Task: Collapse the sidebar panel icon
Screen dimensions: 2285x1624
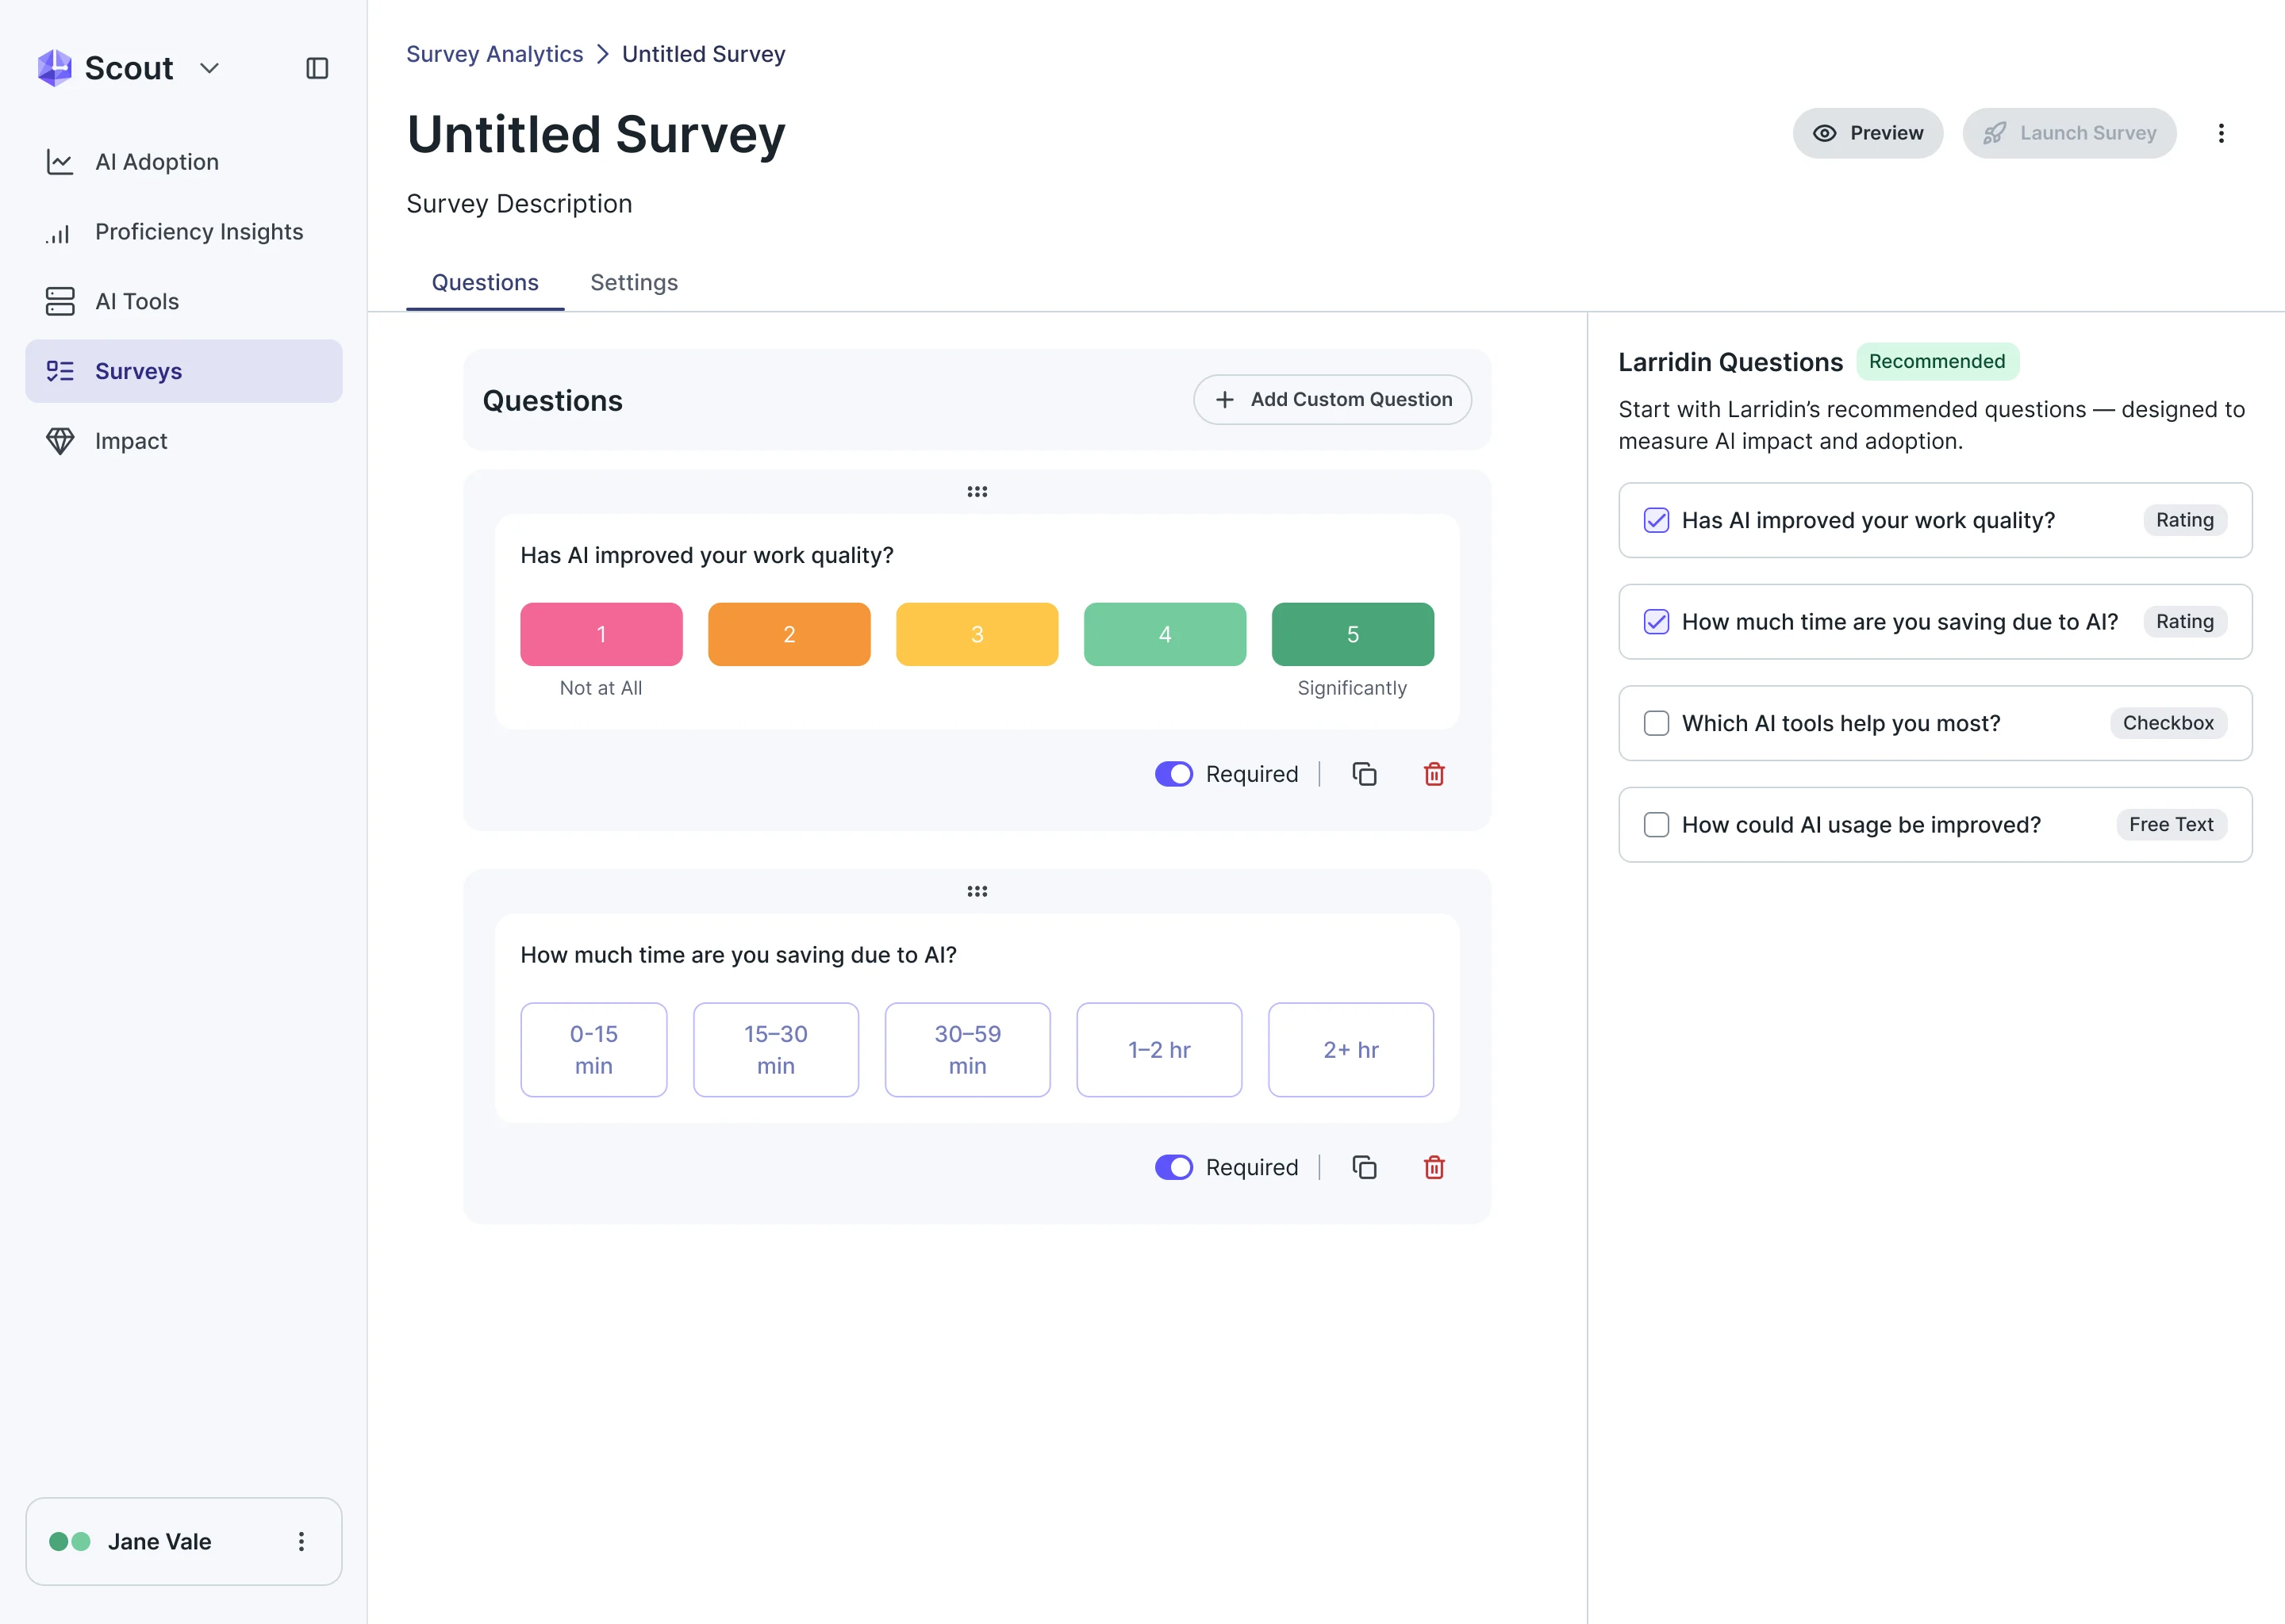Action: tap(317, 68)
